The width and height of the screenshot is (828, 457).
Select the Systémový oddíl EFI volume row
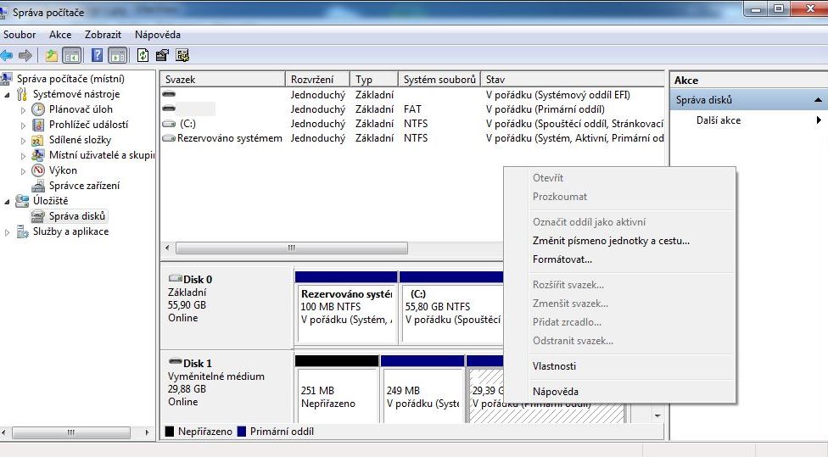pos(412,94)
